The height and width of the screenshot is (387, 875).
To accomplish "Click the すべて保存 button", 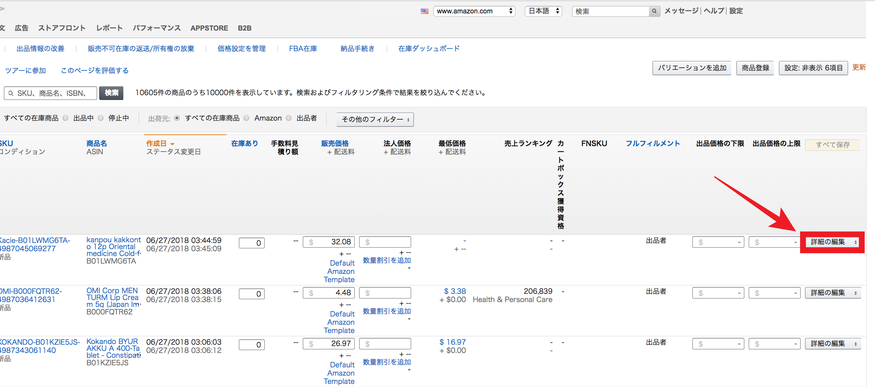I will click(x=832, y=145).
